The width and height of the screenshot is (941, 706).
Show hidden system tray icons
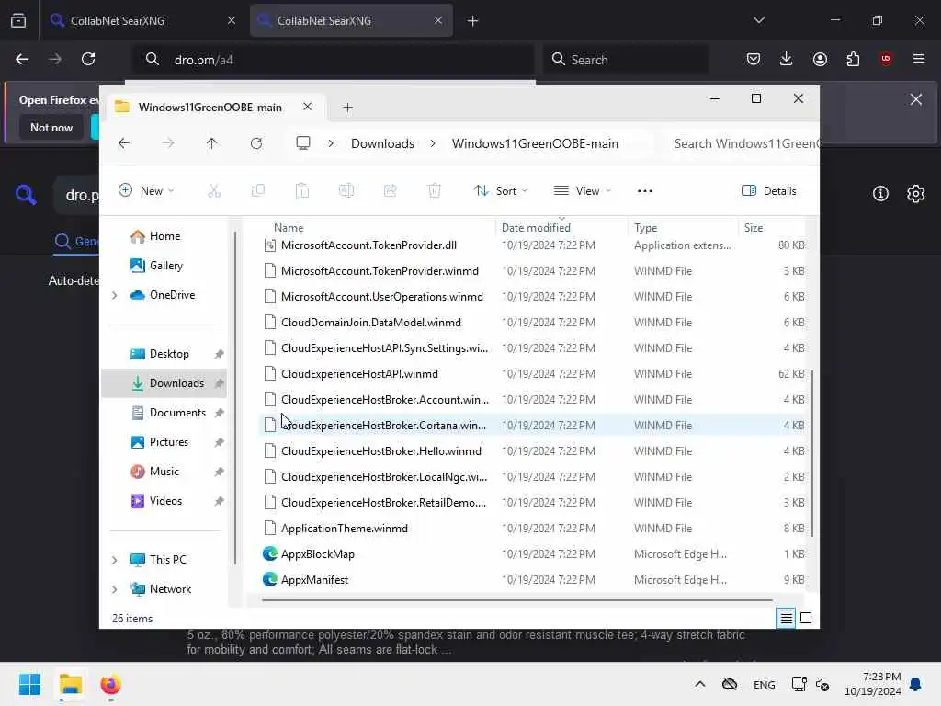(x=699, y=684)
